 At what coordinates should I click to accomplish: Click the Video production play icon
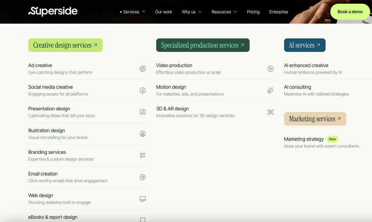click(x=270, y=69)
